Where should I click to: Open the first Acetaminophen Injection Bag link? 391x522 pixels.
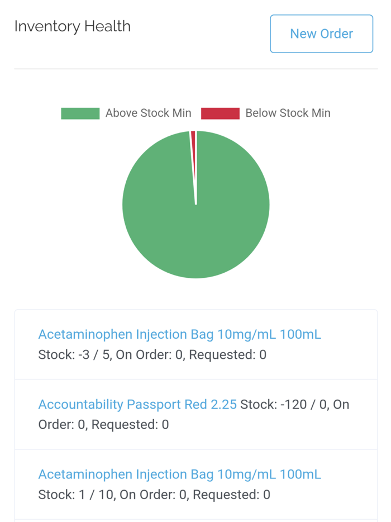(x=179, y=334)
